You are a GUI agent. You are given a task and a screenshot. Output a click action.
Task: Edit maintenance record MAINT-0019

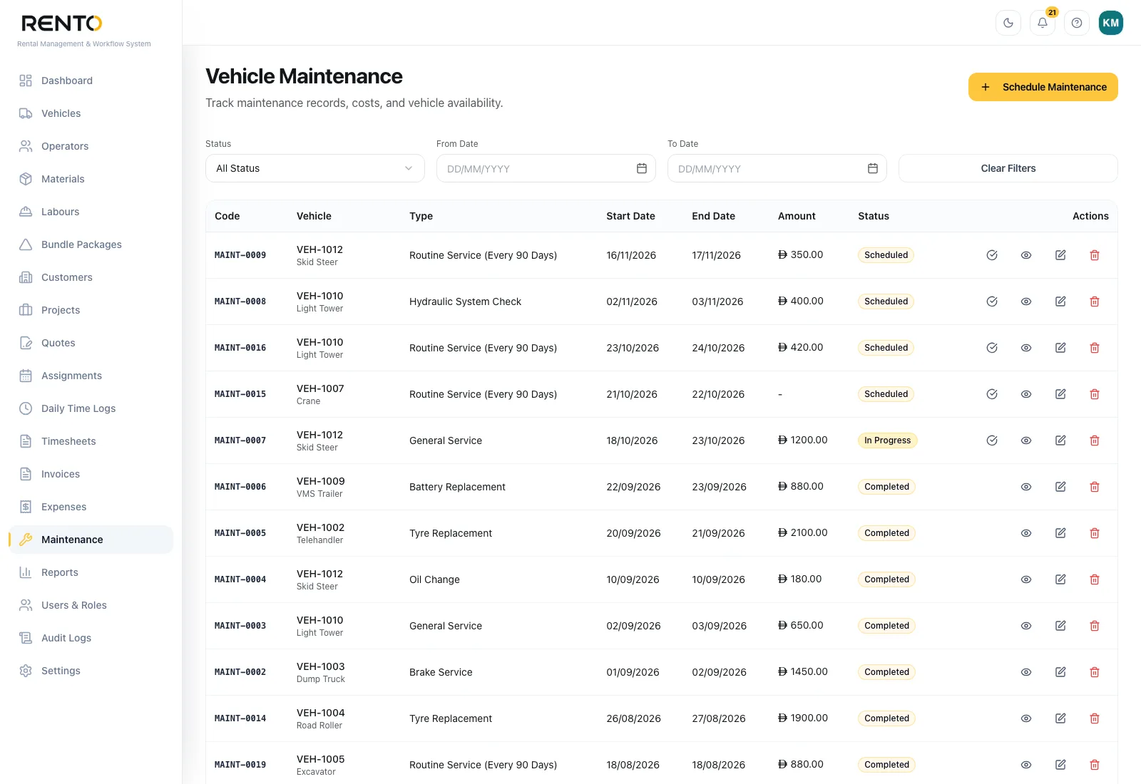[x=1060, y=765]
